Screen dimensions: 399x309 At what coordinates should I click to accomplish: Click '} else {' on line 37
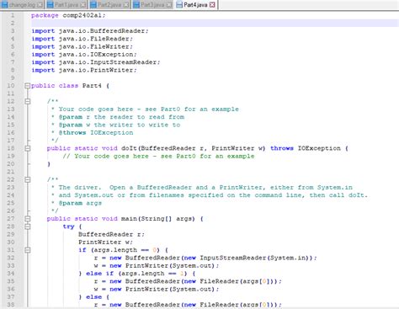pyautogui.click(x=93, y=297)
